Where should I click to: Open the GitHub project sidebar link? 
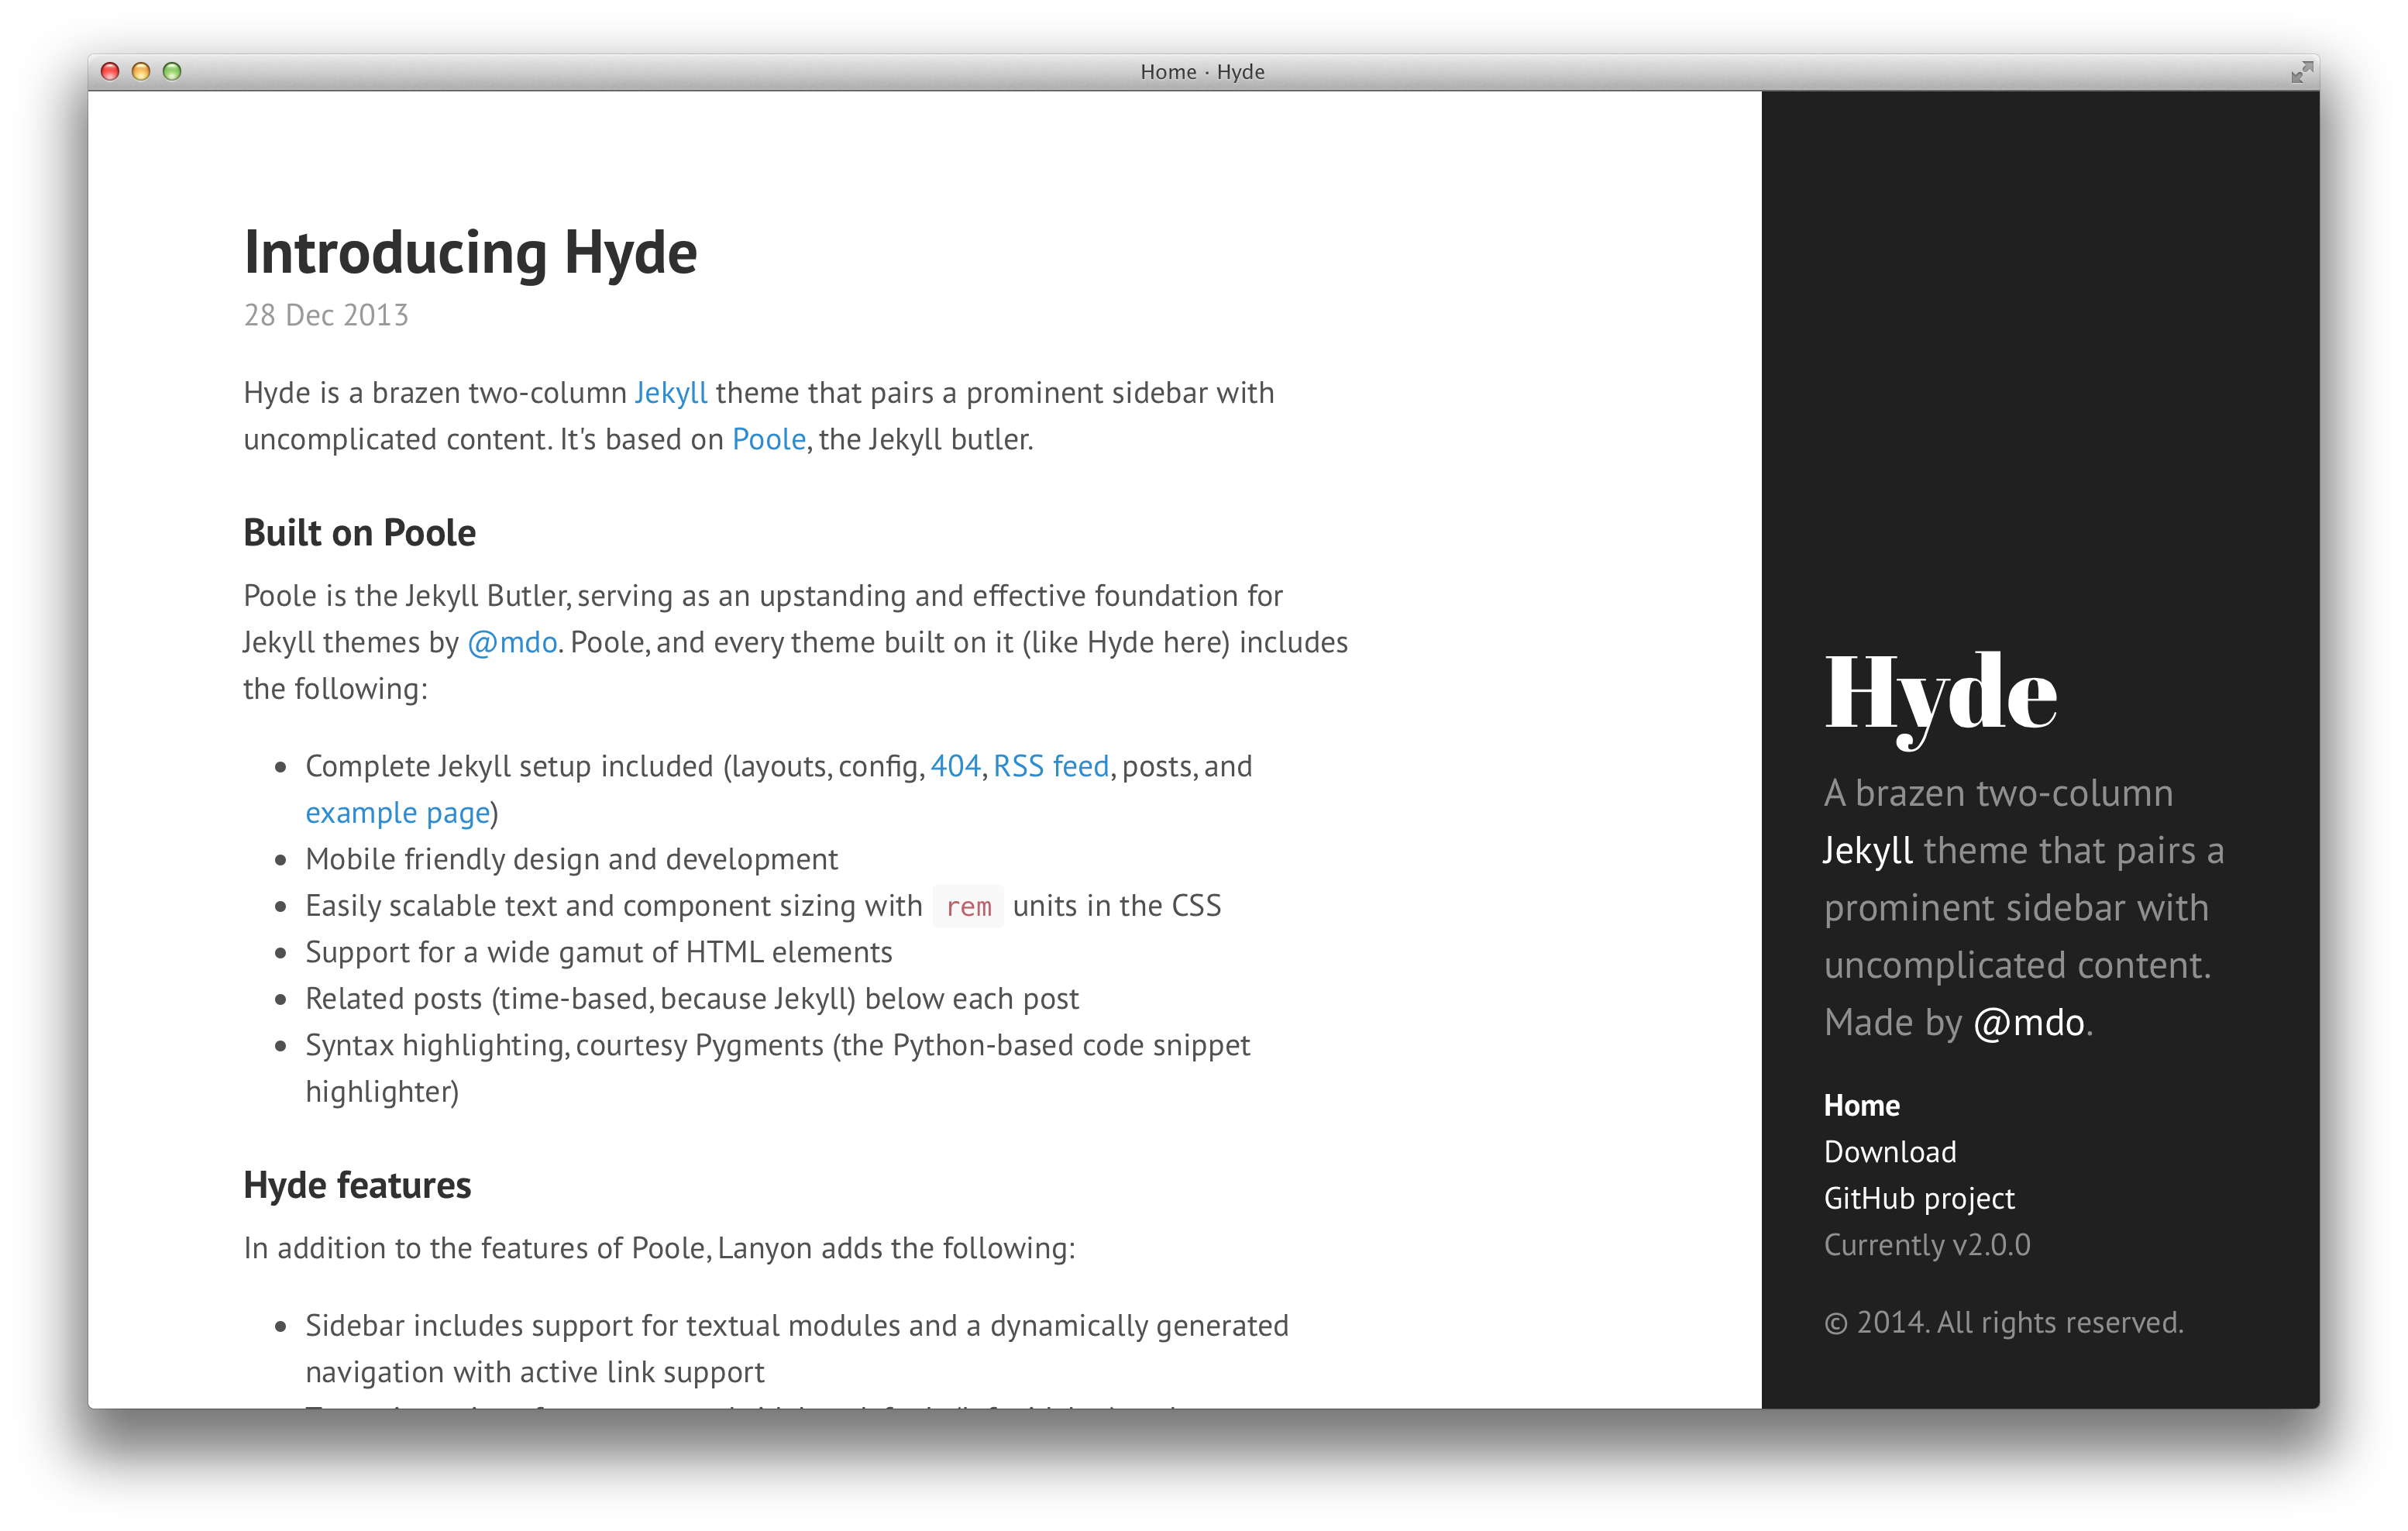click(1918, 1198)
